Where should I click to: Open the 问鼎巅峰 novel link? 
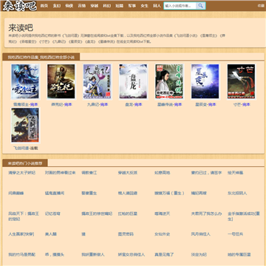[16, 193]
